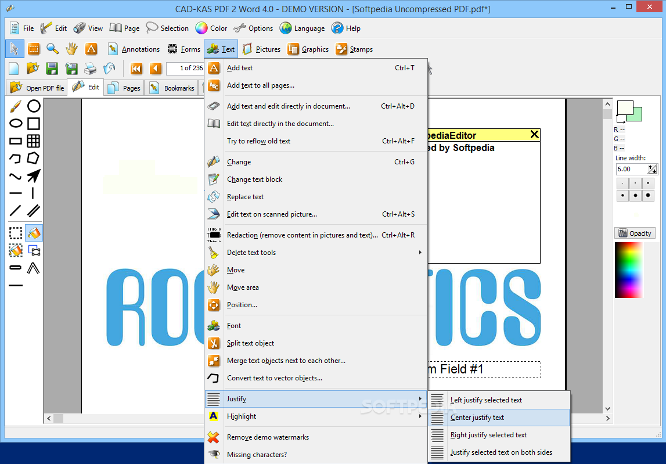Viewport: 666px width, 464px height.
Task: Open the Color menu
Action: (211, 28)
